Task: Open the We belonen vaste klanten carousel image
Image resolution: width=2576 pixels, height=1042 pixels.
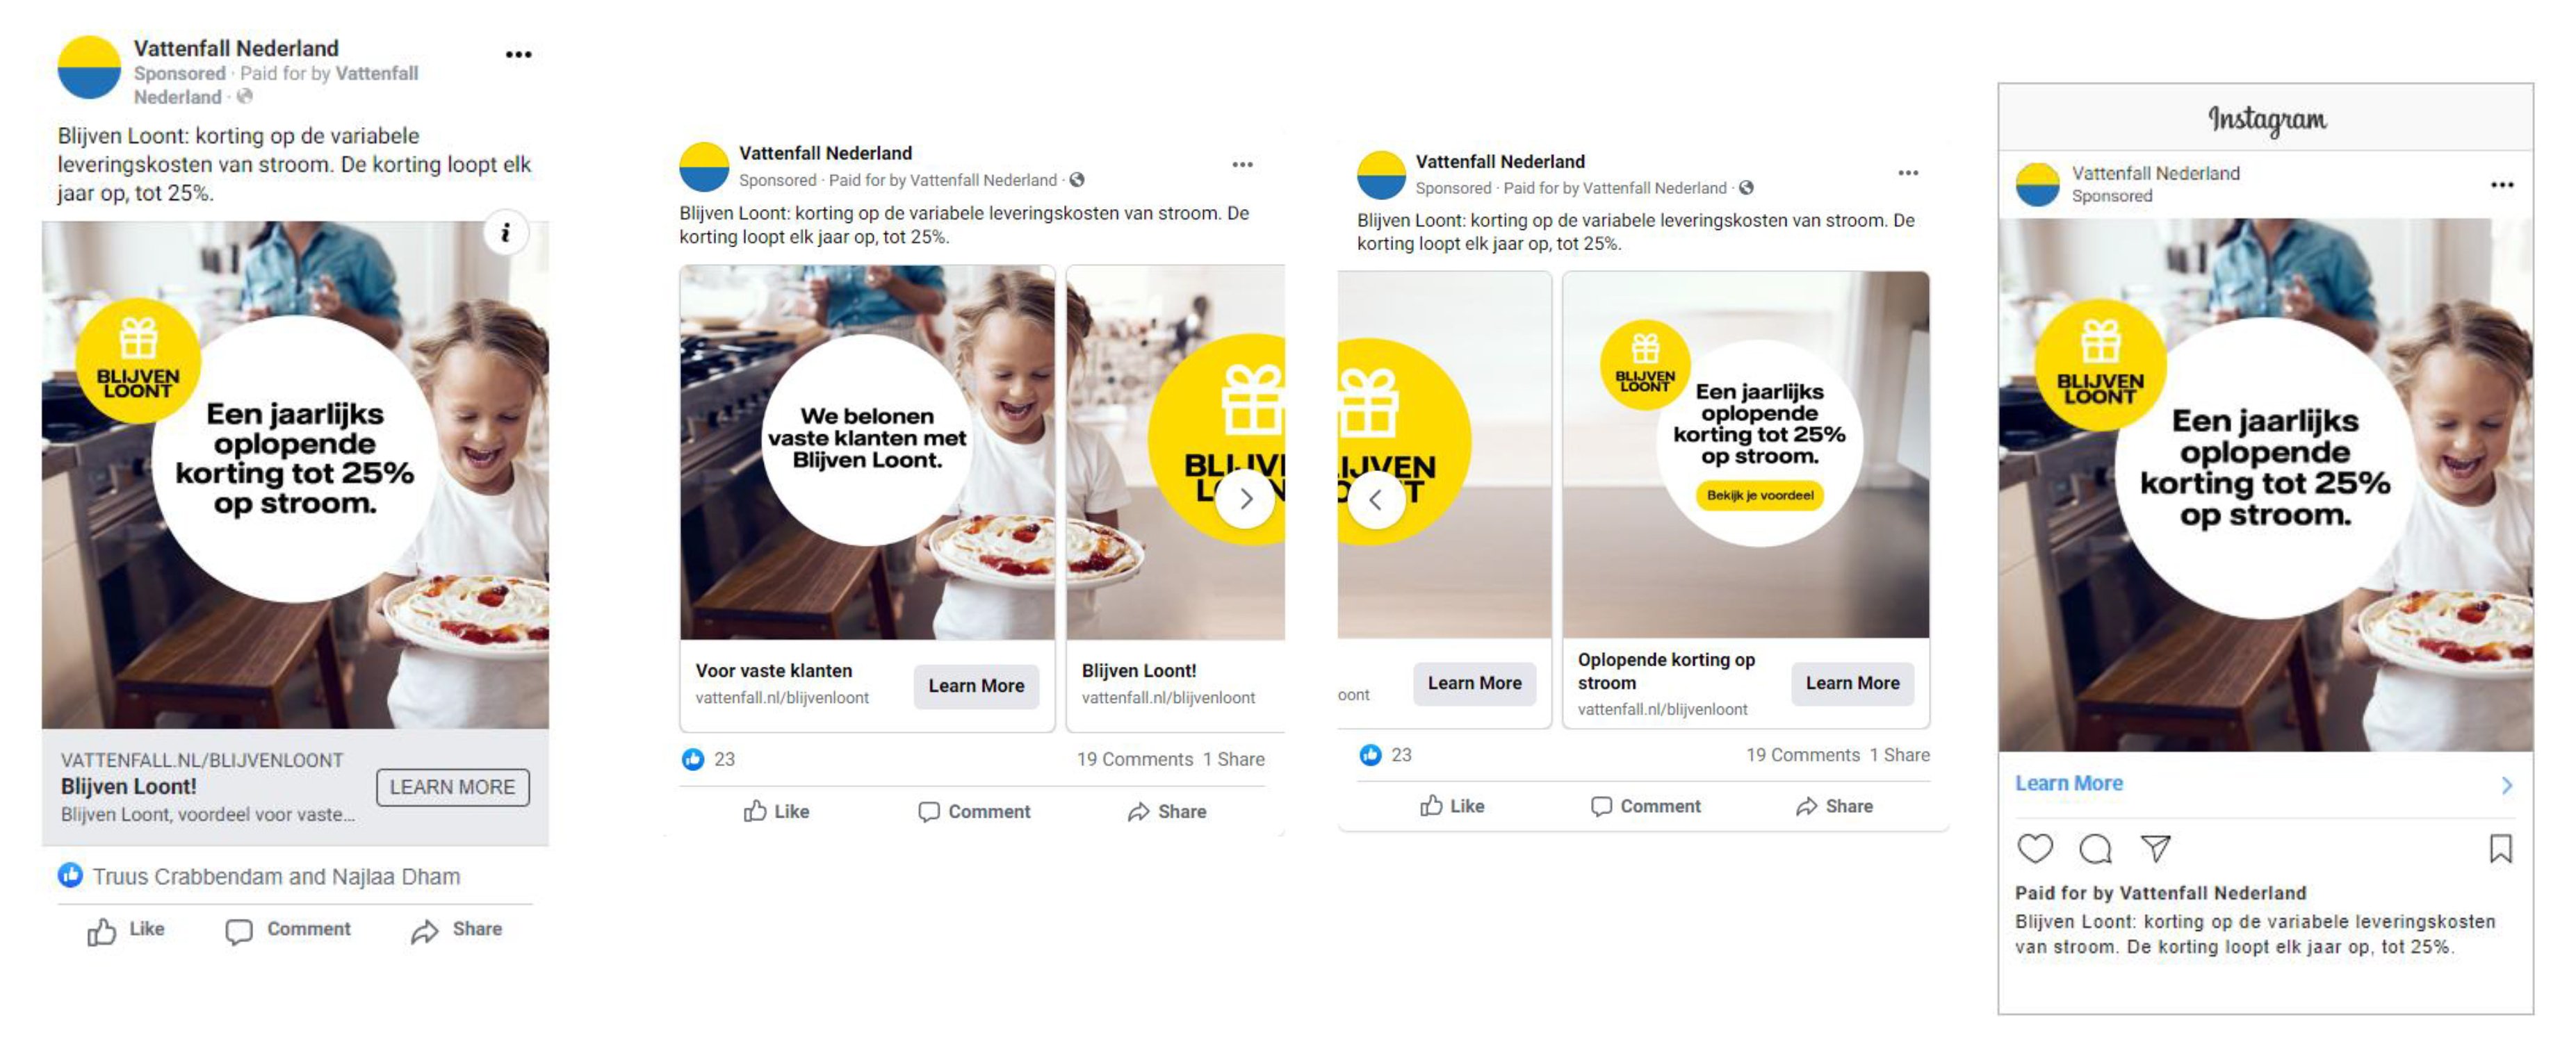Action: click(x=867, y=452)
